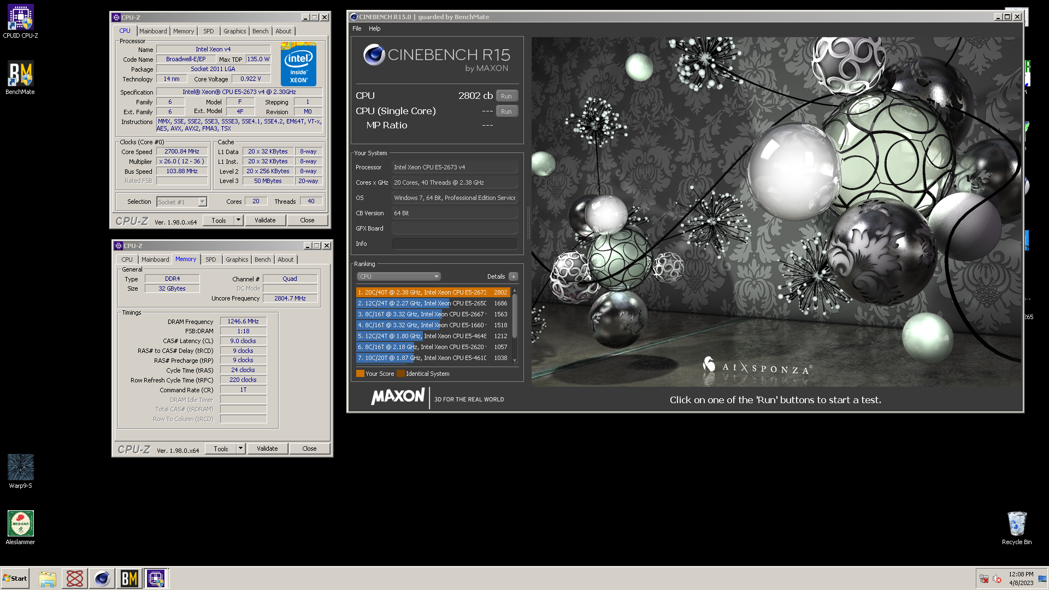1049x590 pixels.
Task: Click the Uncore Frequency value 2804.7 MHz
Action: point(290,298)
